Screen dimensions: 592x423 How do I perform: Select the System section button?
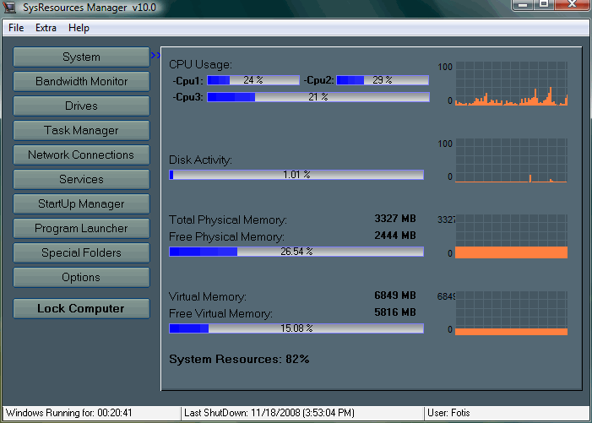coord(82,57)
